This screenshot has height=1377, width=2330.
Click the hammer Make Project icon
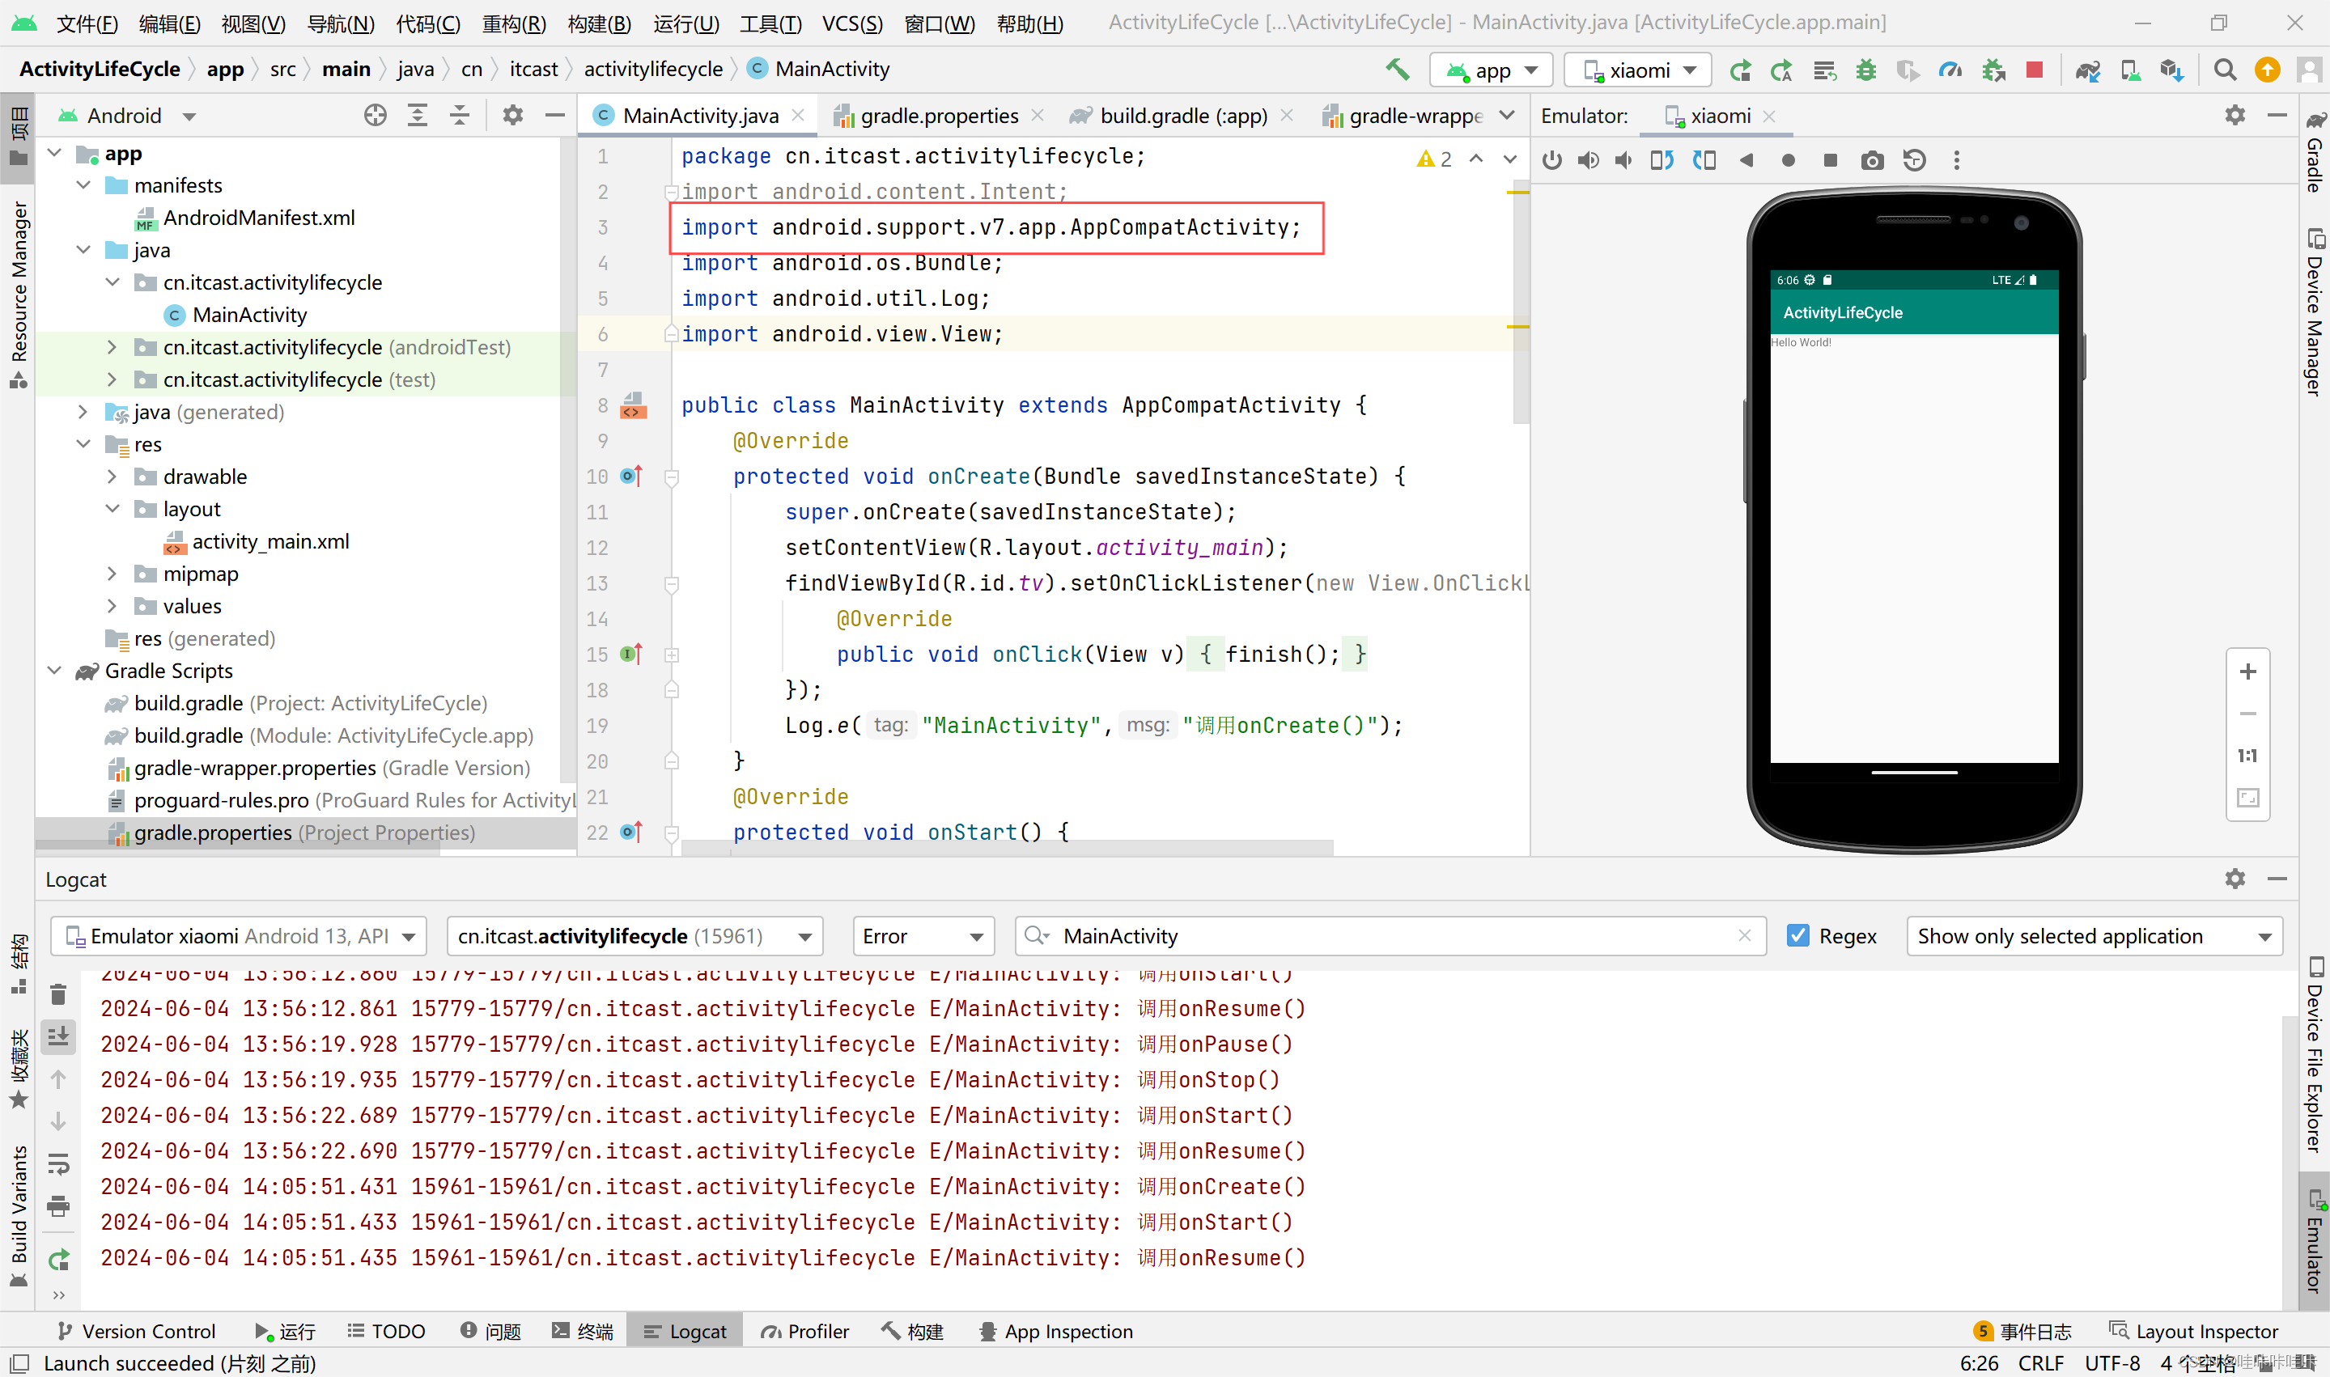point(1398,70)
